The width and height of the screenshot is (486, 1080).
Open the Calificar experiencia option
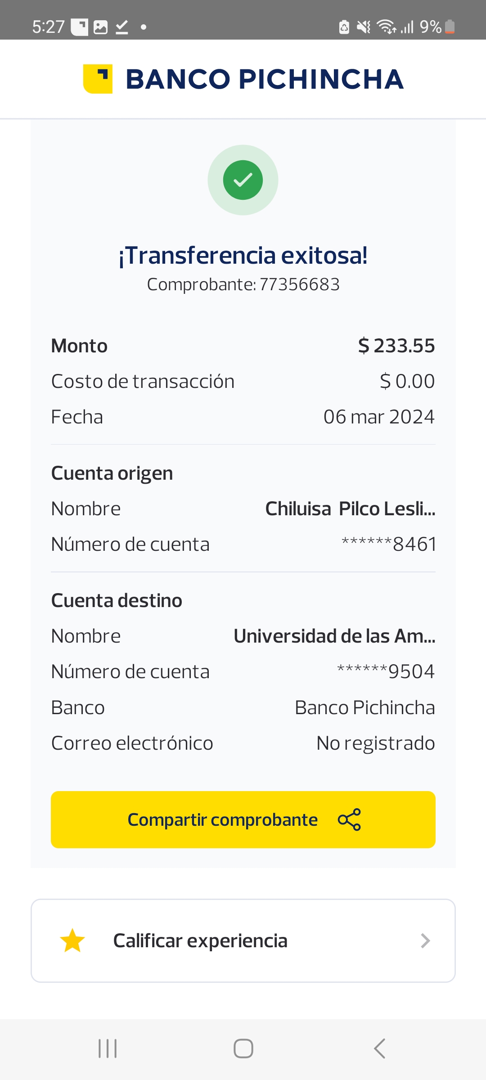[200, 941]
